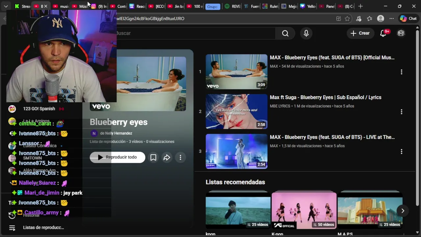Open options menu for the LIVE at The video

pyautogui.click(x=401, y=151)
